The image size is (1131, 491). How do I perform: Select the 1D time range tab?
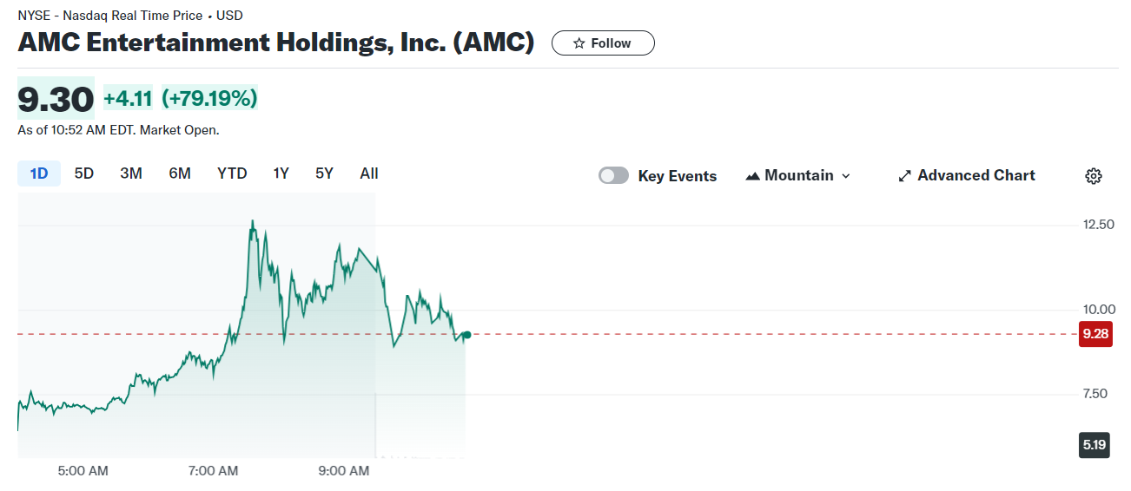[39, 173]
